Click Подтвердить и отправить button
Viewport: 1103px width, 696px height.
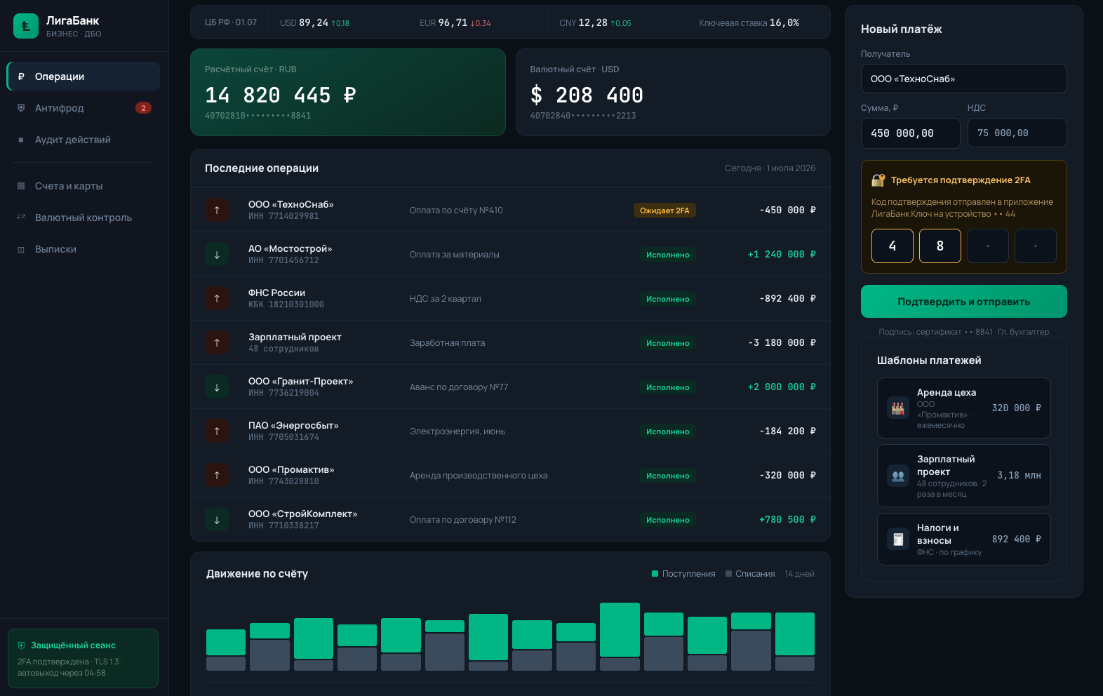click(x=963, y=302)
